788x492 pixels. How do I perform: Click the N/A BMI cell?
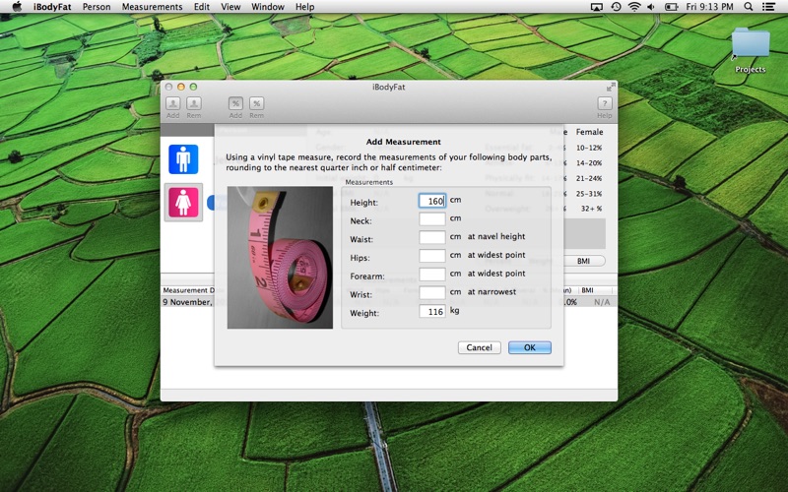pos(602,302)
